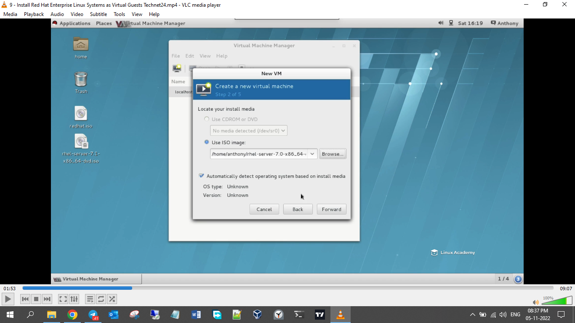The image size is (575, 323).
Task: Click the Wi-Fi tray icon
Action: tap(493, 315)
